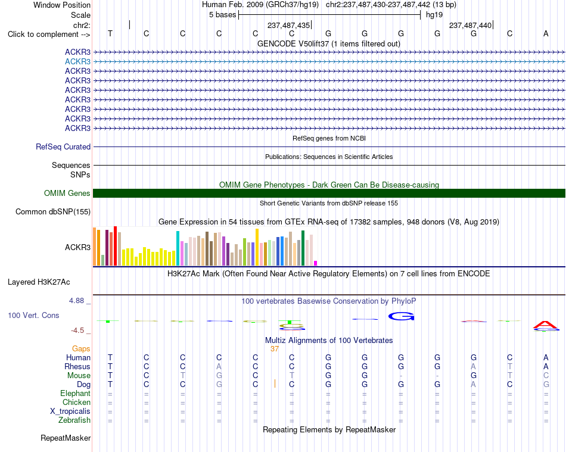Click the X_tropicalis species label

point(70,412)
